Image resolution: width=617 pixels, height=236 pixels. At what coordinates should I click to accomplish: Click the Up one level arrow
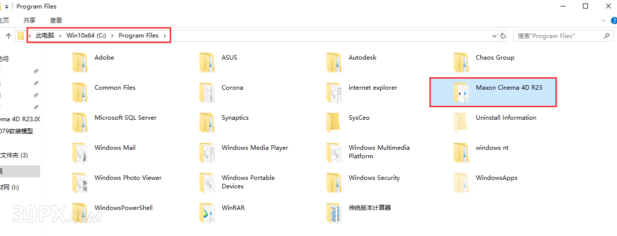click(9, 36)
